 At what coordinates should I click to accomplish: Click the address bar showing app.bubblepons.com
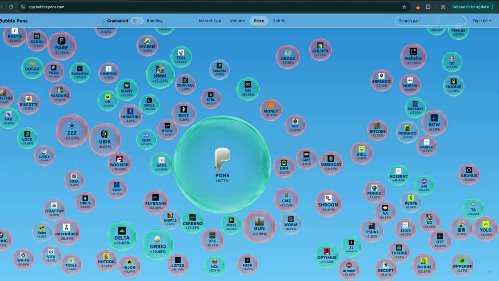tap(212, 7)
